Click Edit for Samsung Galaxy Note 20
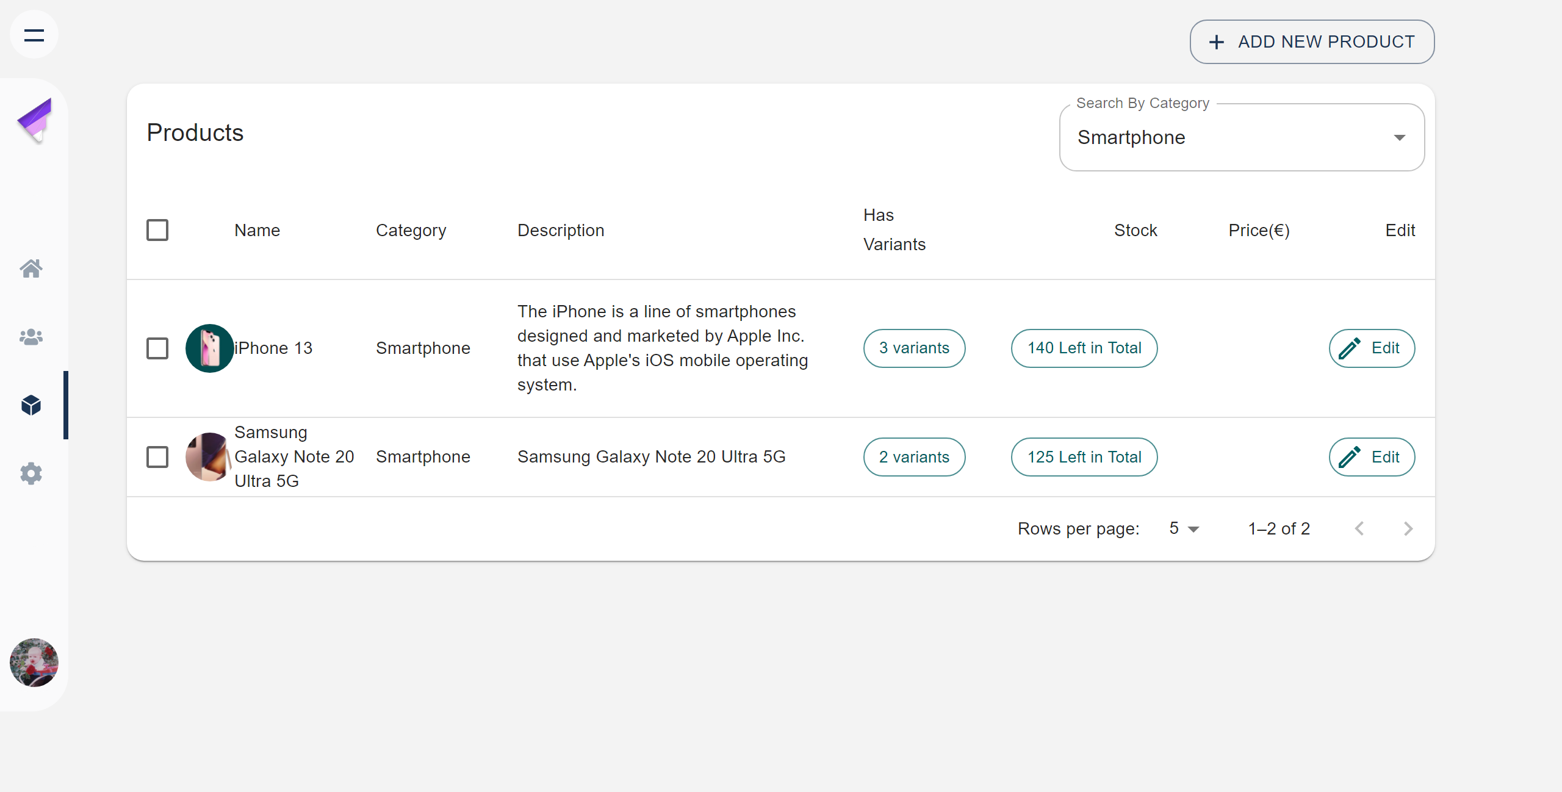Viewport: 1562px width, 792px height. point(1372,456)
